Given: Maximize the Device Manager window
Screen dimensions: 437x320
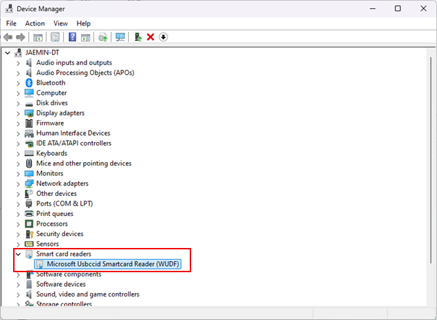Looking at the screenshot, I should tap(398, 8).
